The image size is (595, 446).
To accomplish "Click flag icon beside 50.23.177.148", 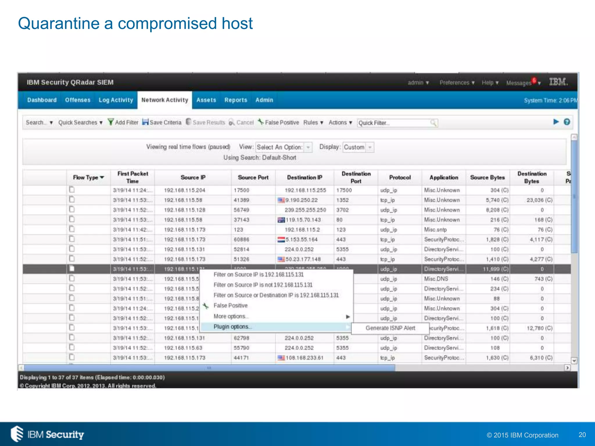I will click(x=281, y=259).
